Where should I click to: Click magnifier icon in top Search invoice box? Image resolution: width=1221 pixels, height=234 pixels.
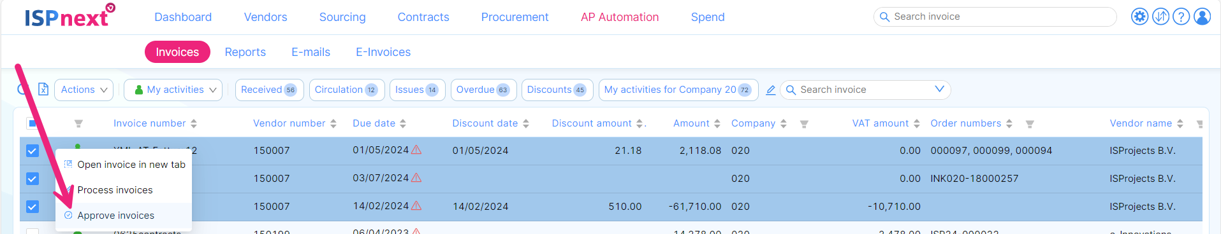(x=884, y=17)
